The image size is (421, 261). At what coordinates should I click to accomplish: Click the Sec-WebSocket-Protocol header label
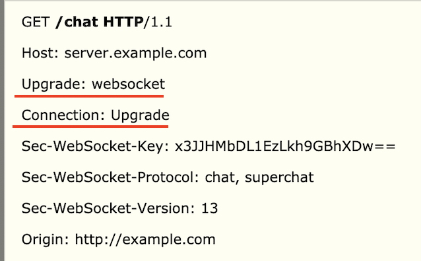(x=110, y=177)
